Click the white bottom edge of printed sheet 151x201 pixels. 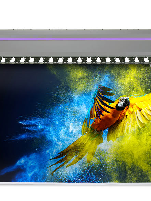click(x=75, y=183)
